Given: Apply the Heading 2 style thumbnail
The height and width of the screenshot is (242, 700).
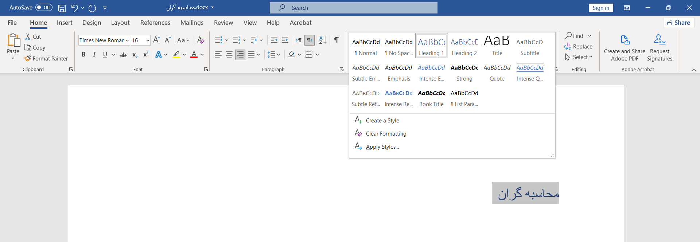Looking at the screenshot, I should tap(464, 46).
